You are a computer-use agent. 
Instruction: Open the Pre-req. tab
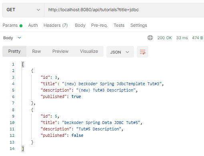(99, 25)
